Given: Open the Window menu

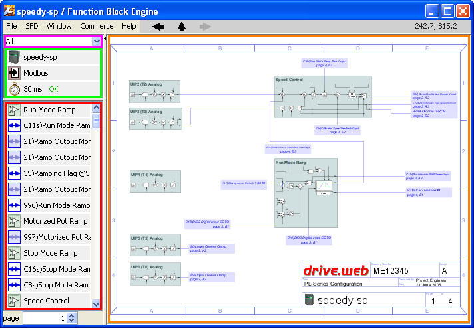Looking at the screenshot, I should point(59,27).
